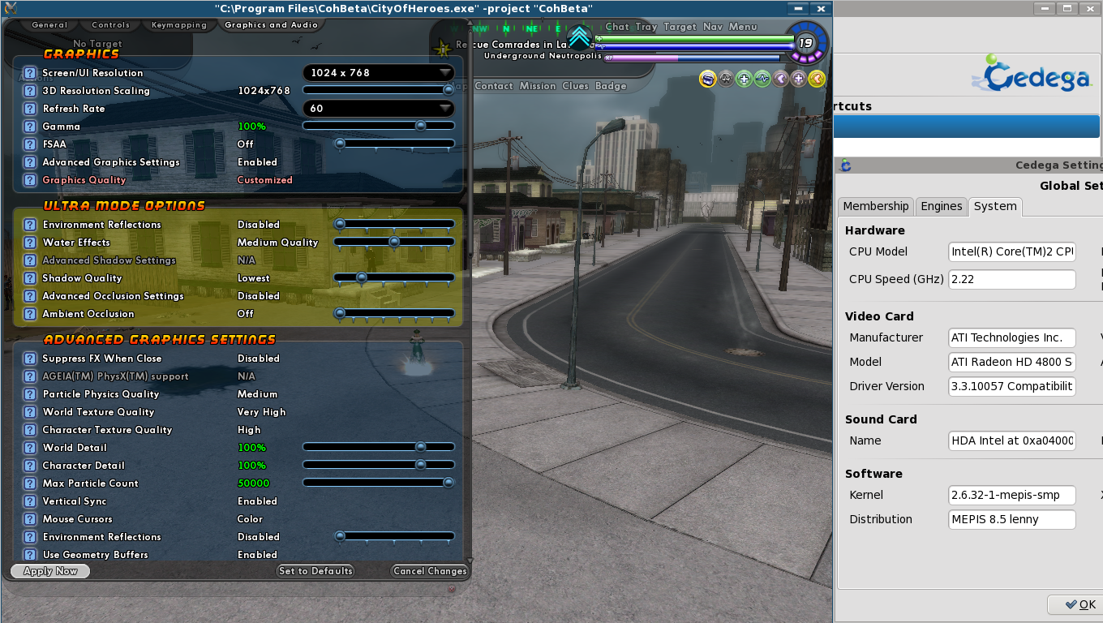1103x623 pixels.
Task: Click the help icon beside 3D Resolution Scaling
Action: (x=30, y=91)
